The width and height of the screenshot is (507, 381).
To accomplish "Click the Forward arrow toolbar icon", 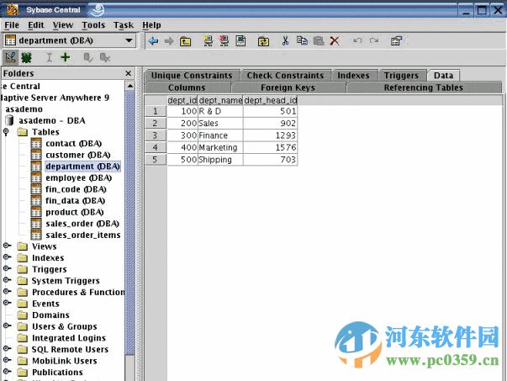I will [x=169, y=41].
